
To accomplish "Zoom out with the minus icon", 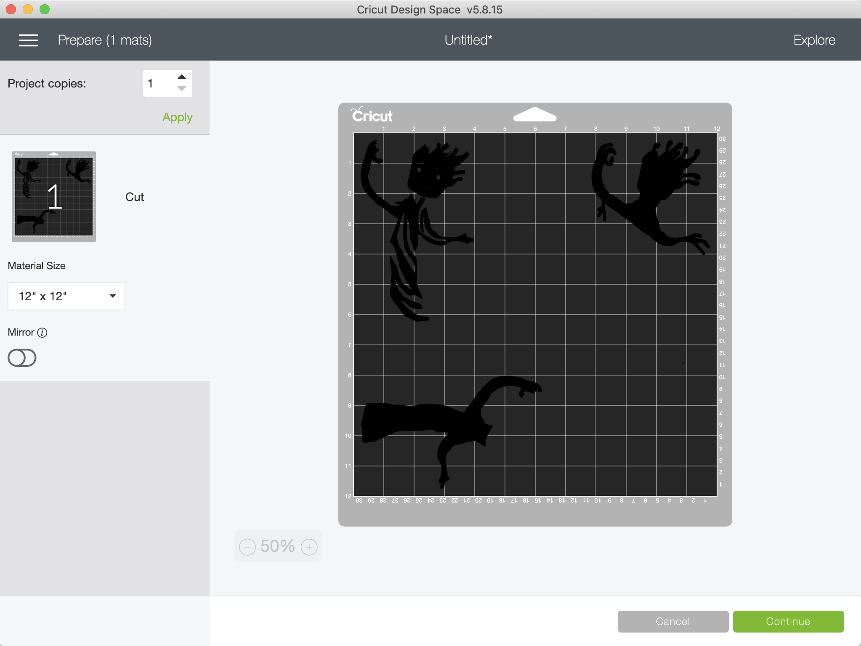I will 247,547.
